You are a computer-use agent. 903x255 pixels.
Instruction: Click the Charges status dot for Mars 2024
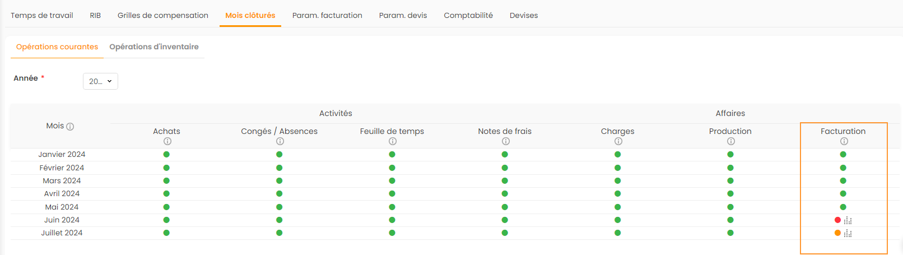coord(617,181)
